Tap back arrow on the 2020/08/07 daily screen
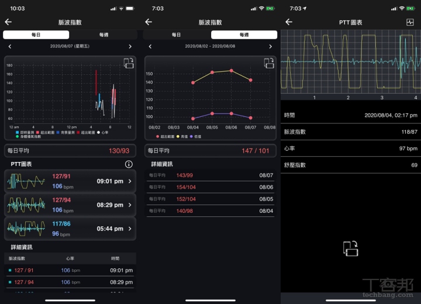The image size is (421, 304). [8, 22]
